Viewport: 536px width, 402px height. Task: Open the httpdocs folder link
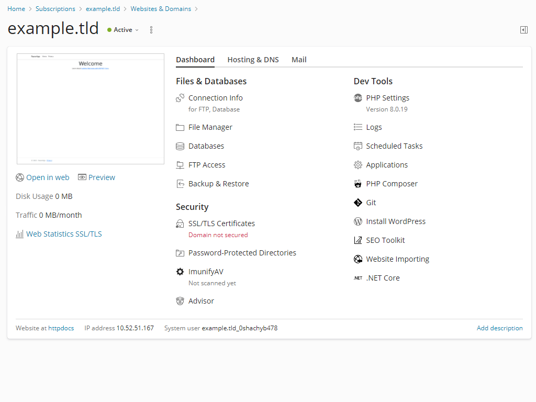point(61,328)
